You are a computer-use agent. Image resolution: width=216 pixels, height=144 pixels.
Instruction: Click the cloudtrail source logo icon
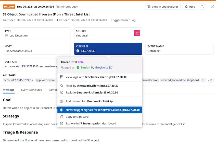point(137,33)
